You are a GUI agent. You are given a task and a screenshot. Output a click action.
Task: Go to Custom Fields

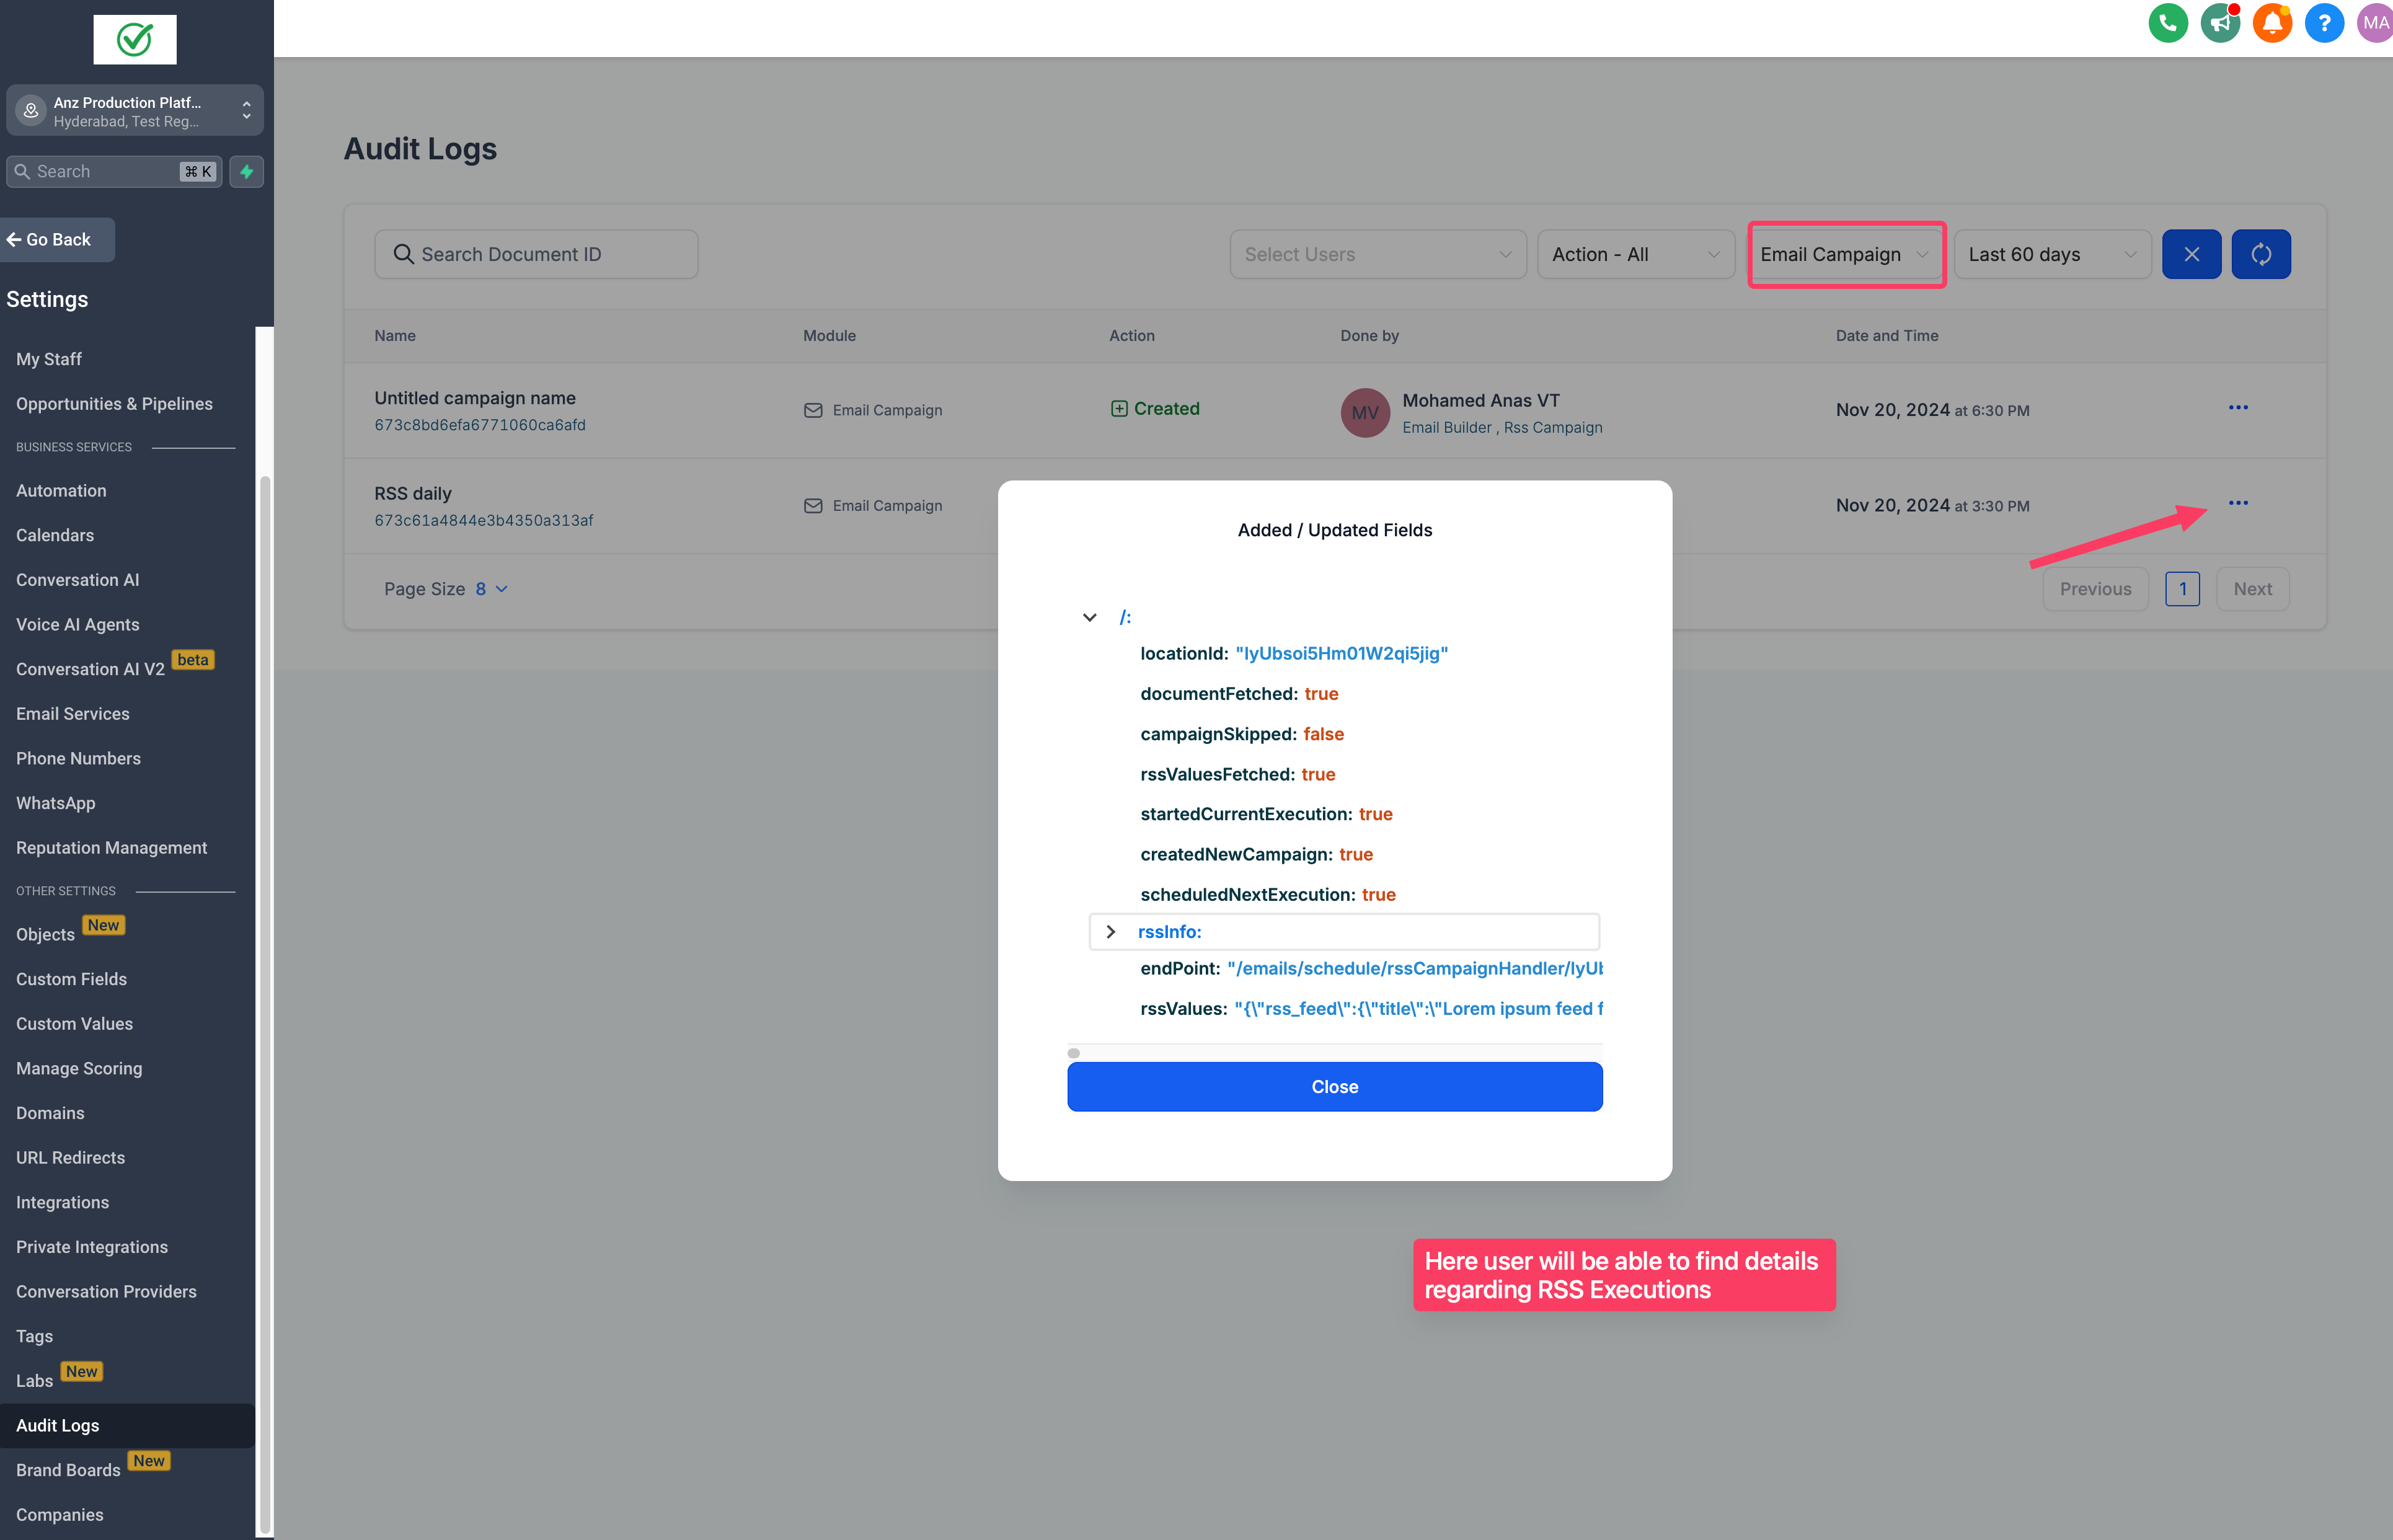click(x=71, y=979)
